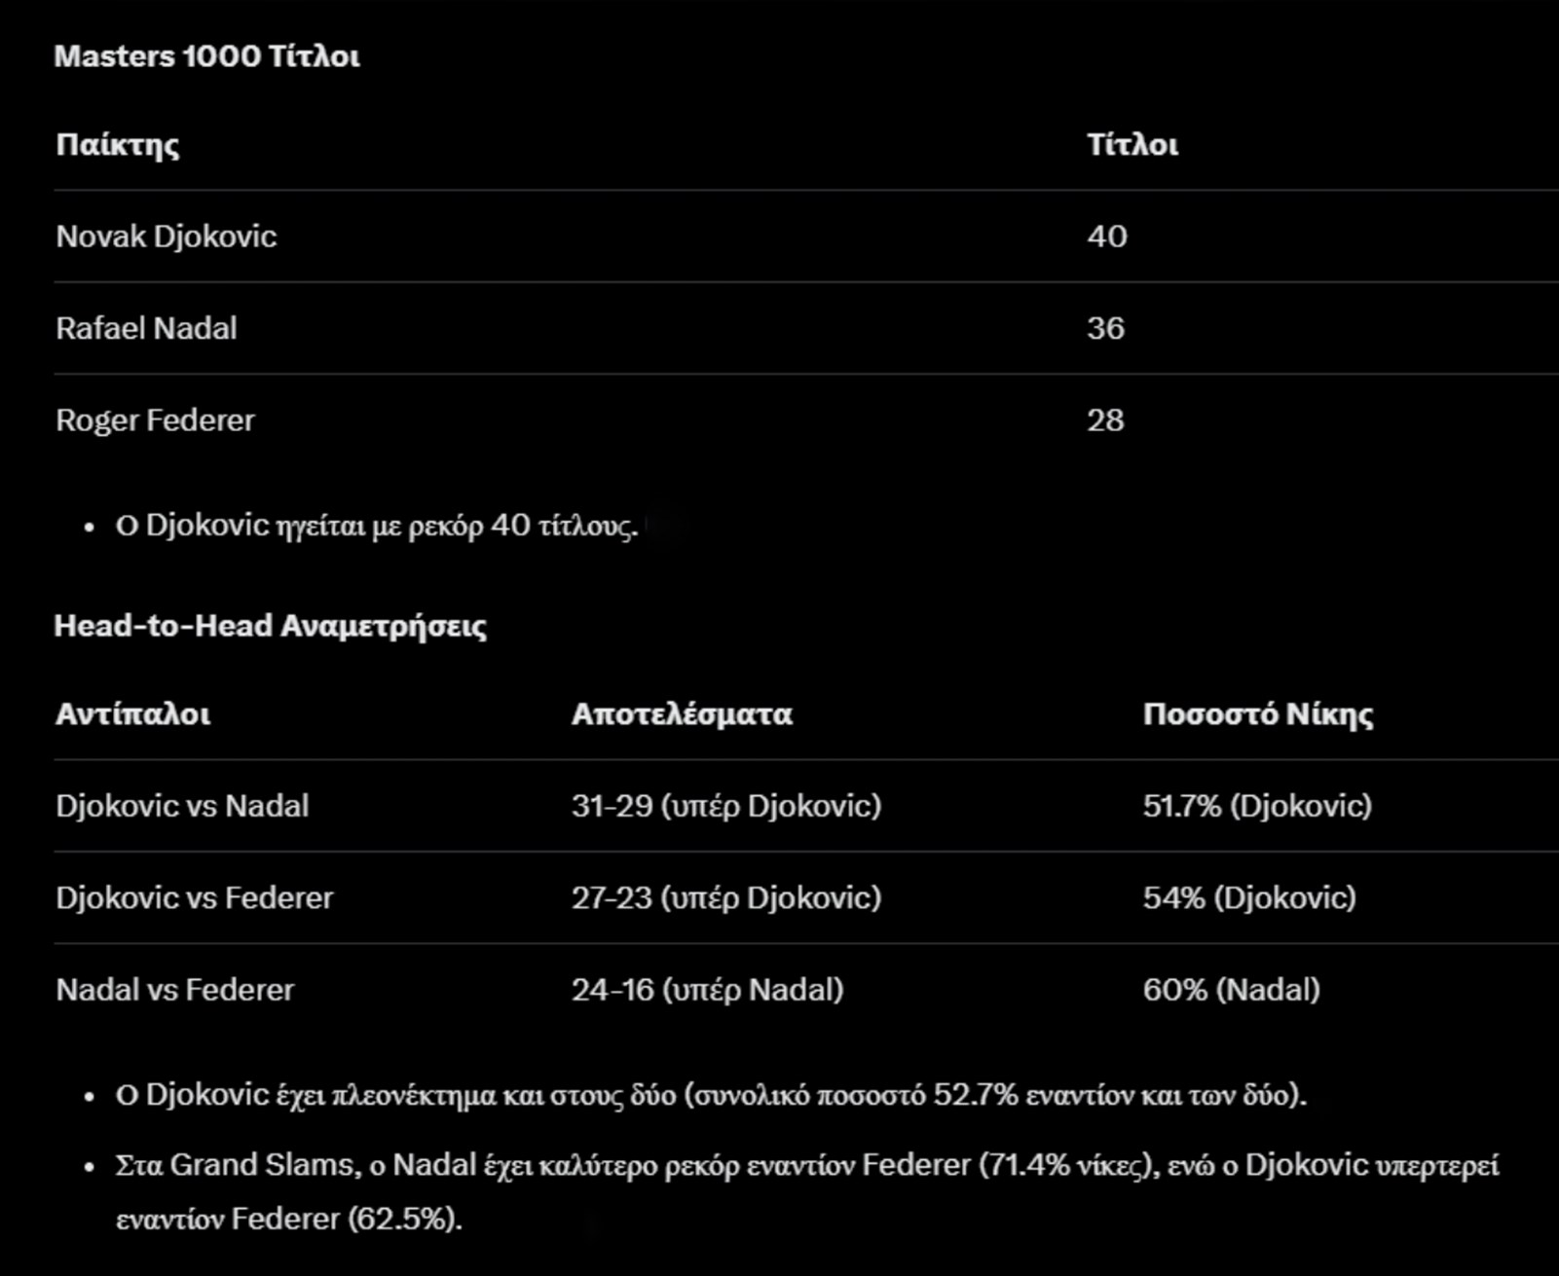Click the 'Παίκτης' column header
The image size is (1559, 1276).
pos(118,145)
